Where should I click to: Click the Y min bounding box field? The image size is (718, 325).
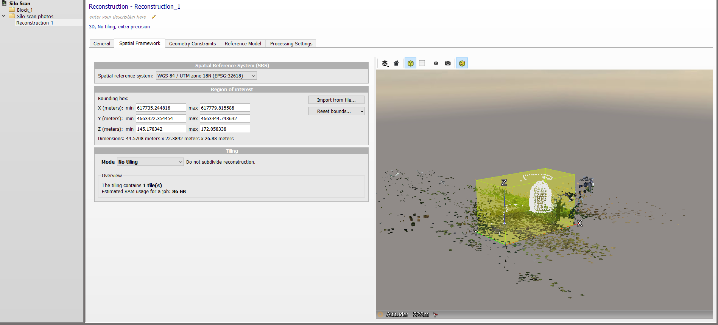pyautogui.click(x=161, y=118)
